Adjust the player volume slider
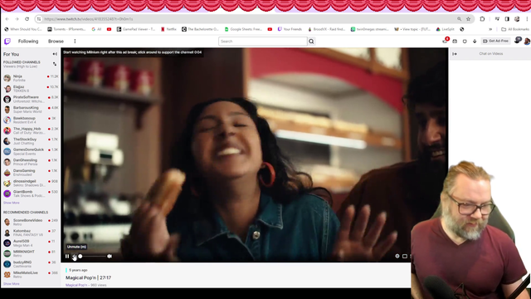This screenshot has height=299, width=531. tap(91, 257)
